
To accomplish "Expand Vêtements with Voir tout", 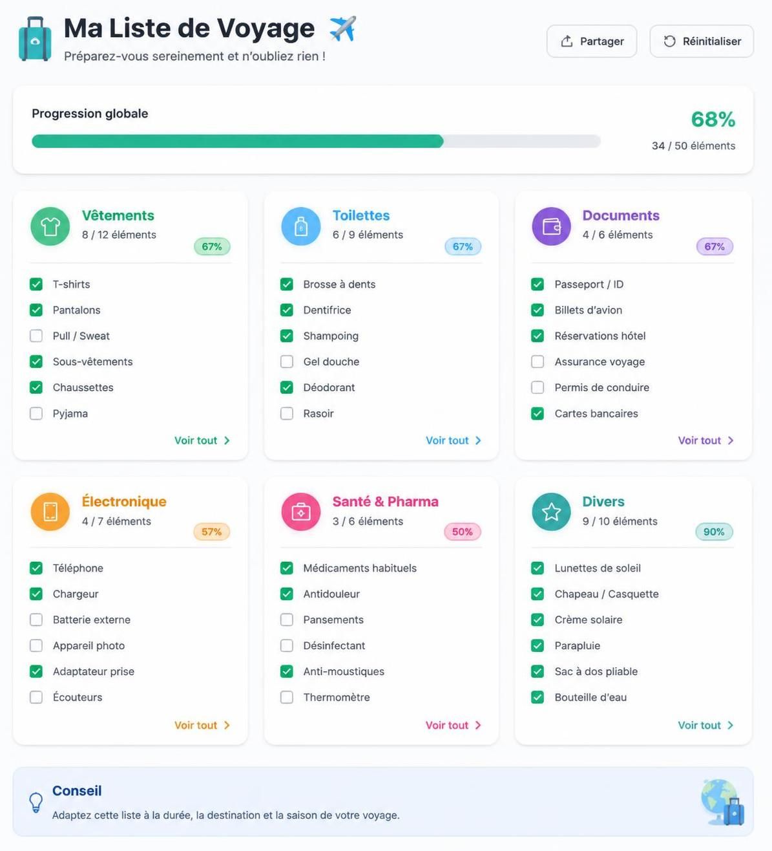I will click(202, 440).
